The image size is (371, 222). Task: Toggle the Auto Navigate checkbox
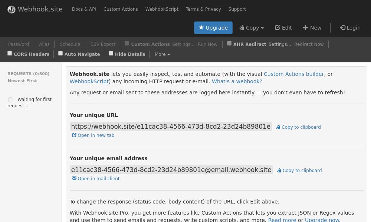60,53
